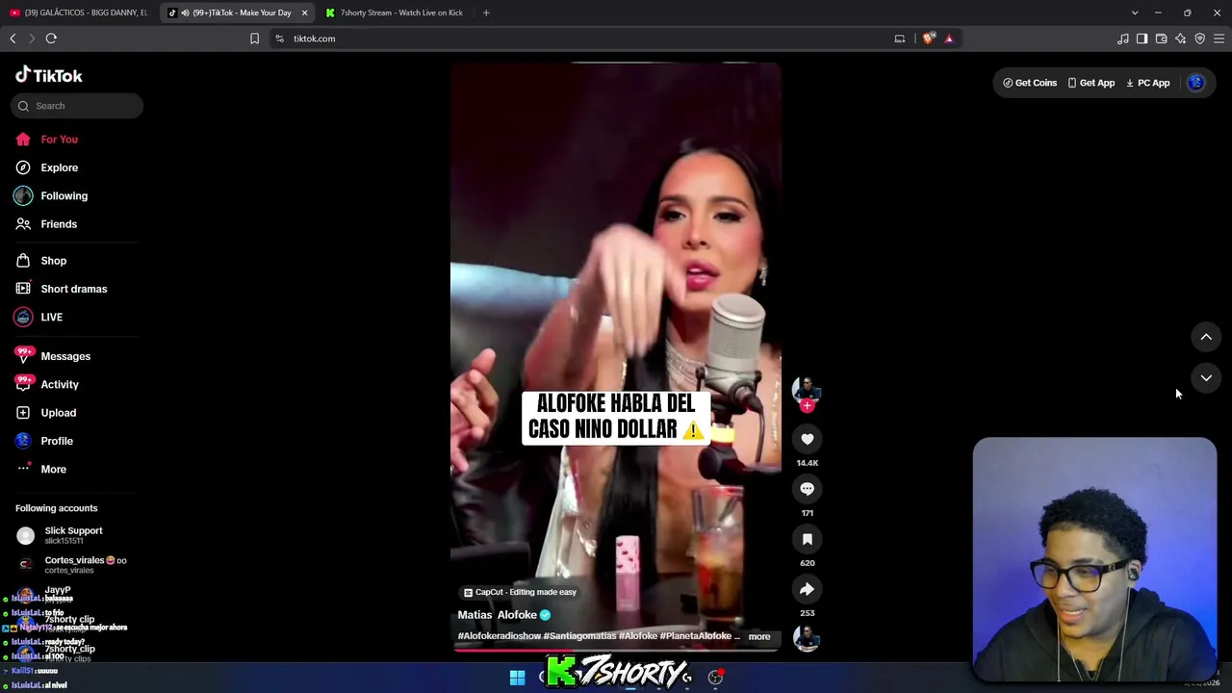Open the Brave Shields icon

pyautogui.click(x=928, y=38)
